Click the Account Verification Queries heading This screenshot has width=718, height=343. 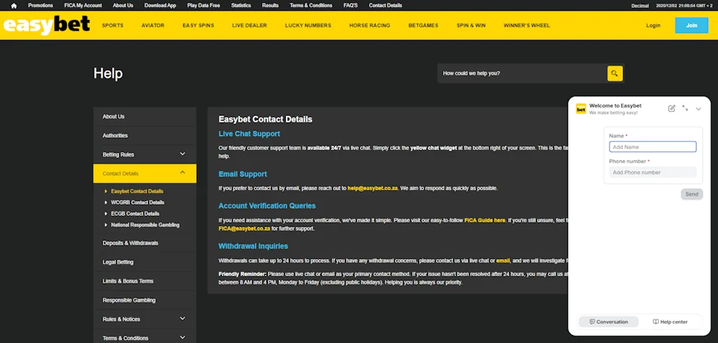click(x=267, y=206)
